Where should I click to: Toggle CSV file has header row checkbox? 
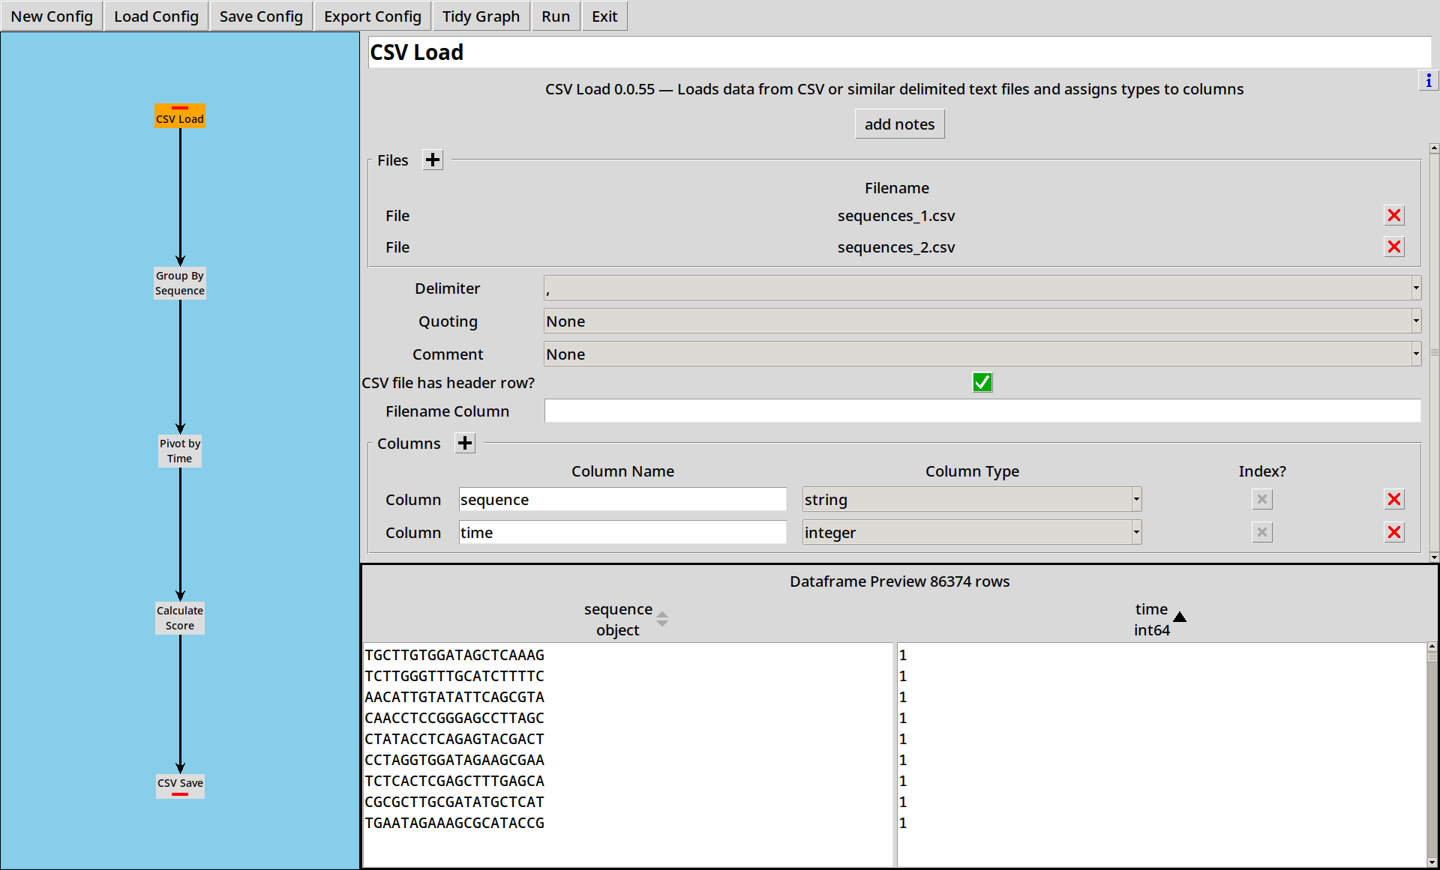[982, 383]
